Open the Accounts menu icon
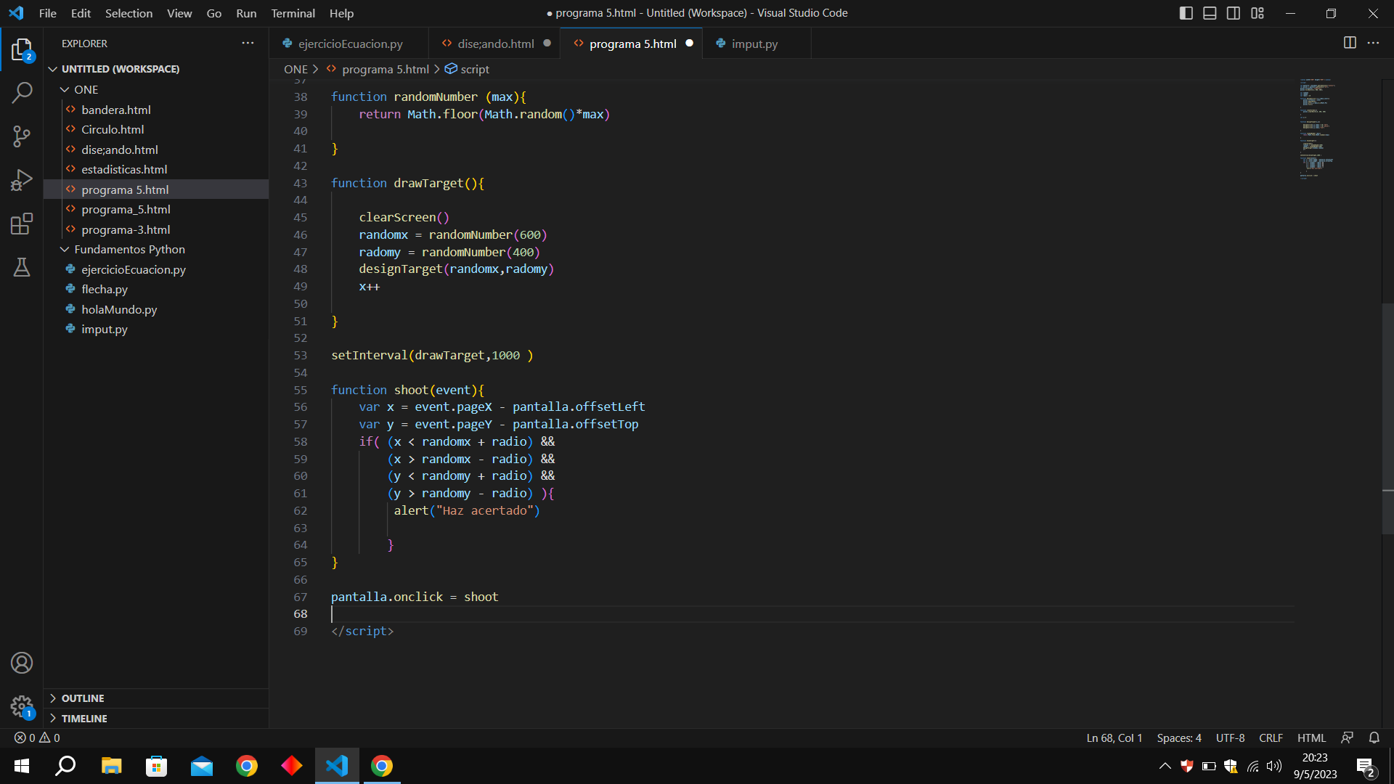Image resolution: width=1394 pixels, height=784 pixels. click(x=22, y=663)
